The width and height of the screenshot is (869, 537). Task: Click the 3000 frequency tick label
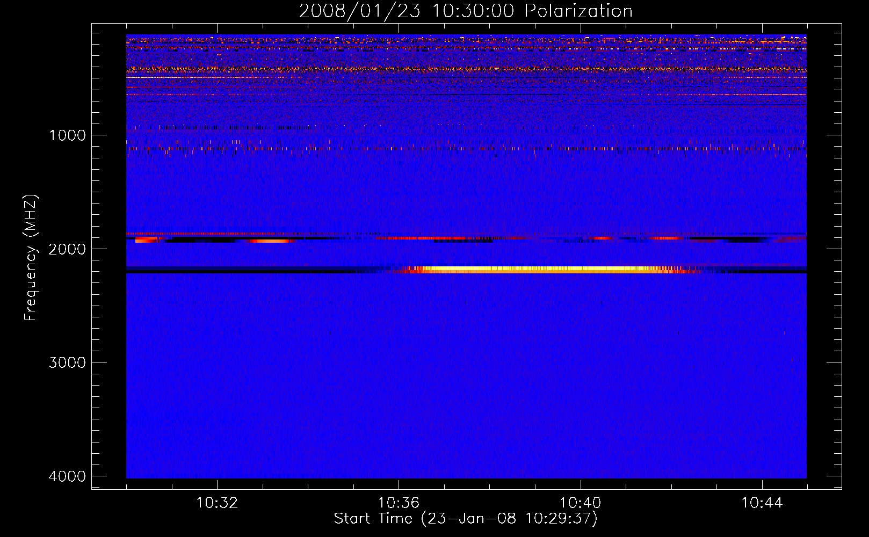pos(67,362)
